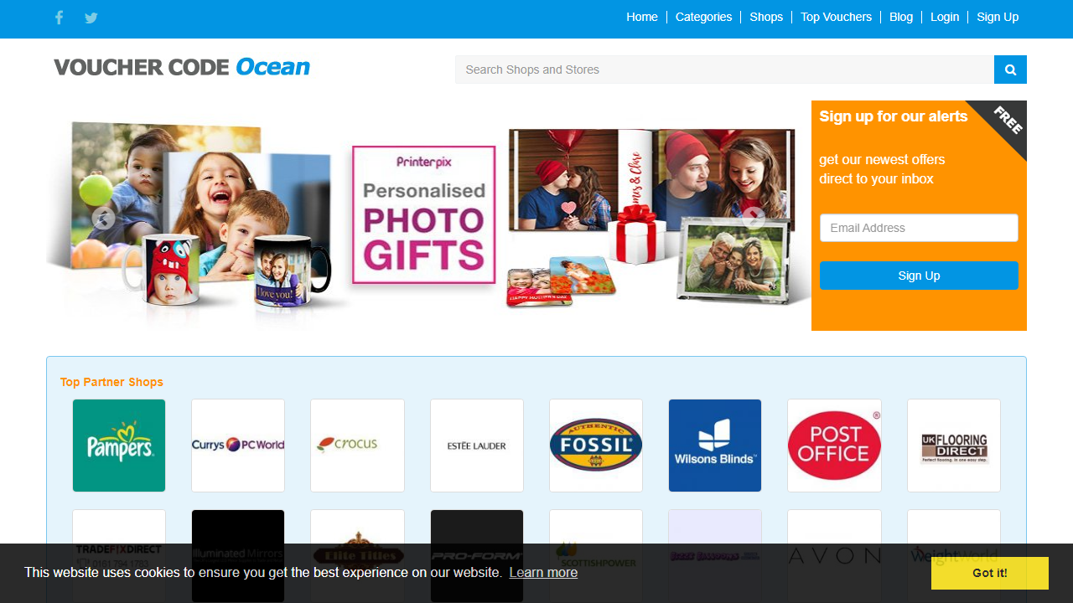Open Wilsons Blinds shop page

click(x=714, y=446)
